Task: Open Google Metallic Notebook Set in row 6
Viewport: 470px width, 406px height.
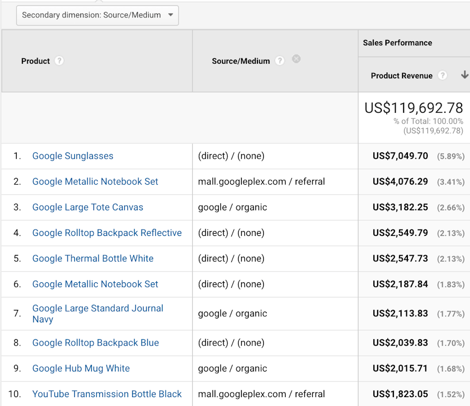Action: click(x=95, y=284)
